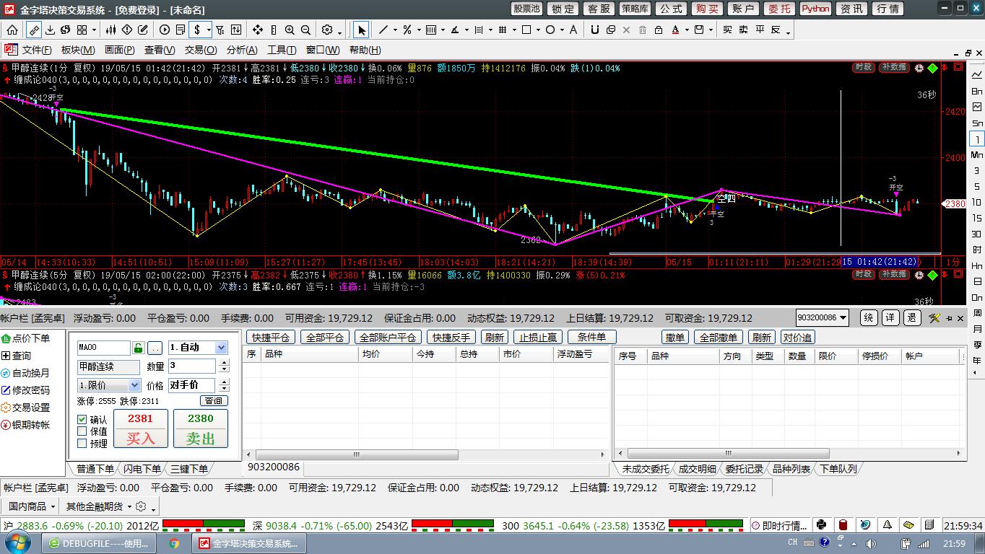The image size is (985, 554).
Task: Open 点价下单 in the left sidebar
Action: [x=27, y=338]
